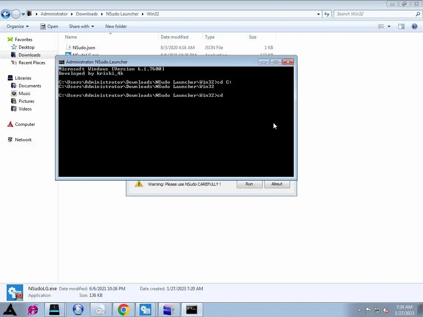423x317 pixels.
Task: Launch Google Chrome from the taskbar
Action: click(x=123, y=310)
